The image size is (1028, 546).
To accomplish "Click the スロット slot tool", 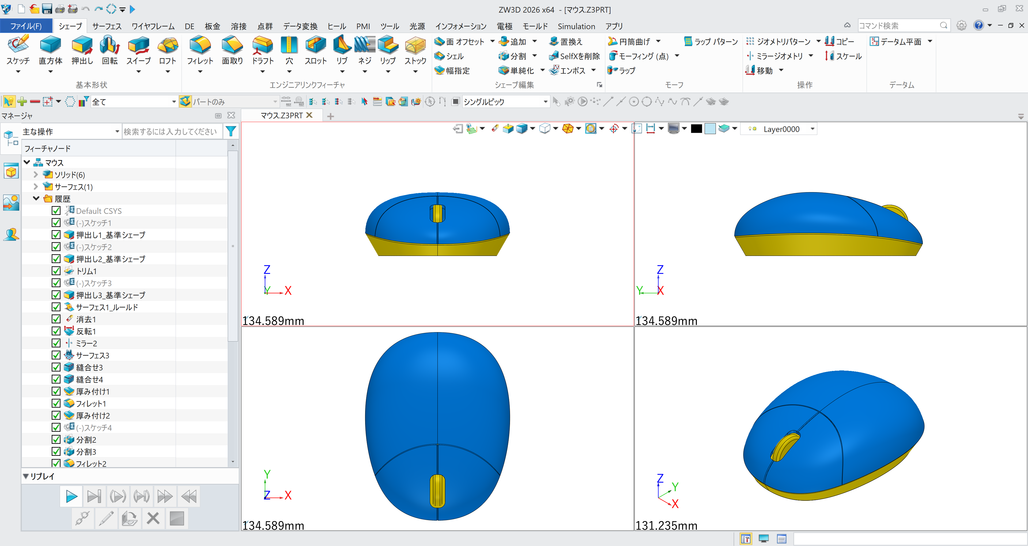I will (316, 50).
